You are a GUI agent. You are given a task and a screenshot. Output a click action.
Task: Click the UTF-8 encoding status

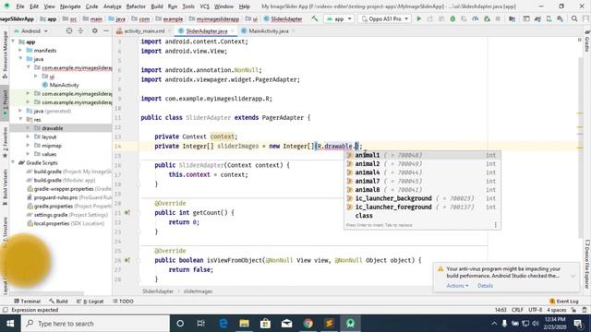pyautogui.click(x=535, y=310)
